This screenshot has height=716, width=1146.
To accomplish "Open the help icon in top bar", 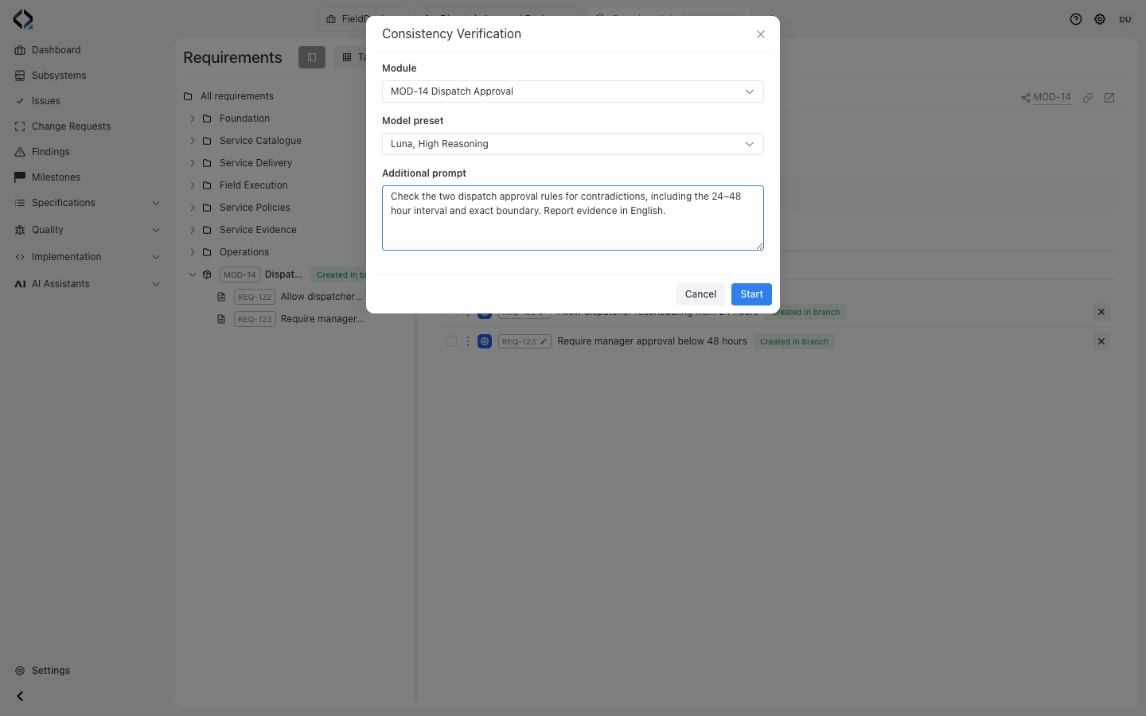I will coord(1076,19).
